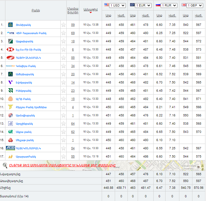The width and height of the screenshot is (206, 201).
Task: Star the Ակբա բանկ row
Action: (x=63, y=132)
